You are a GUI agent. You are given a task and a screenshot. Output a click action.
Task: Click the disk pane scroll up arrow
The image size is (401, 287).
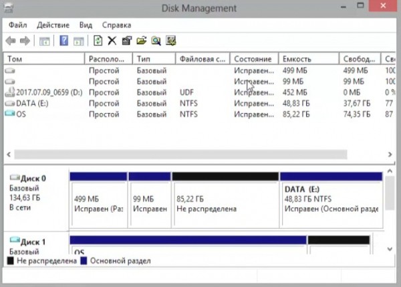(390, 171)
